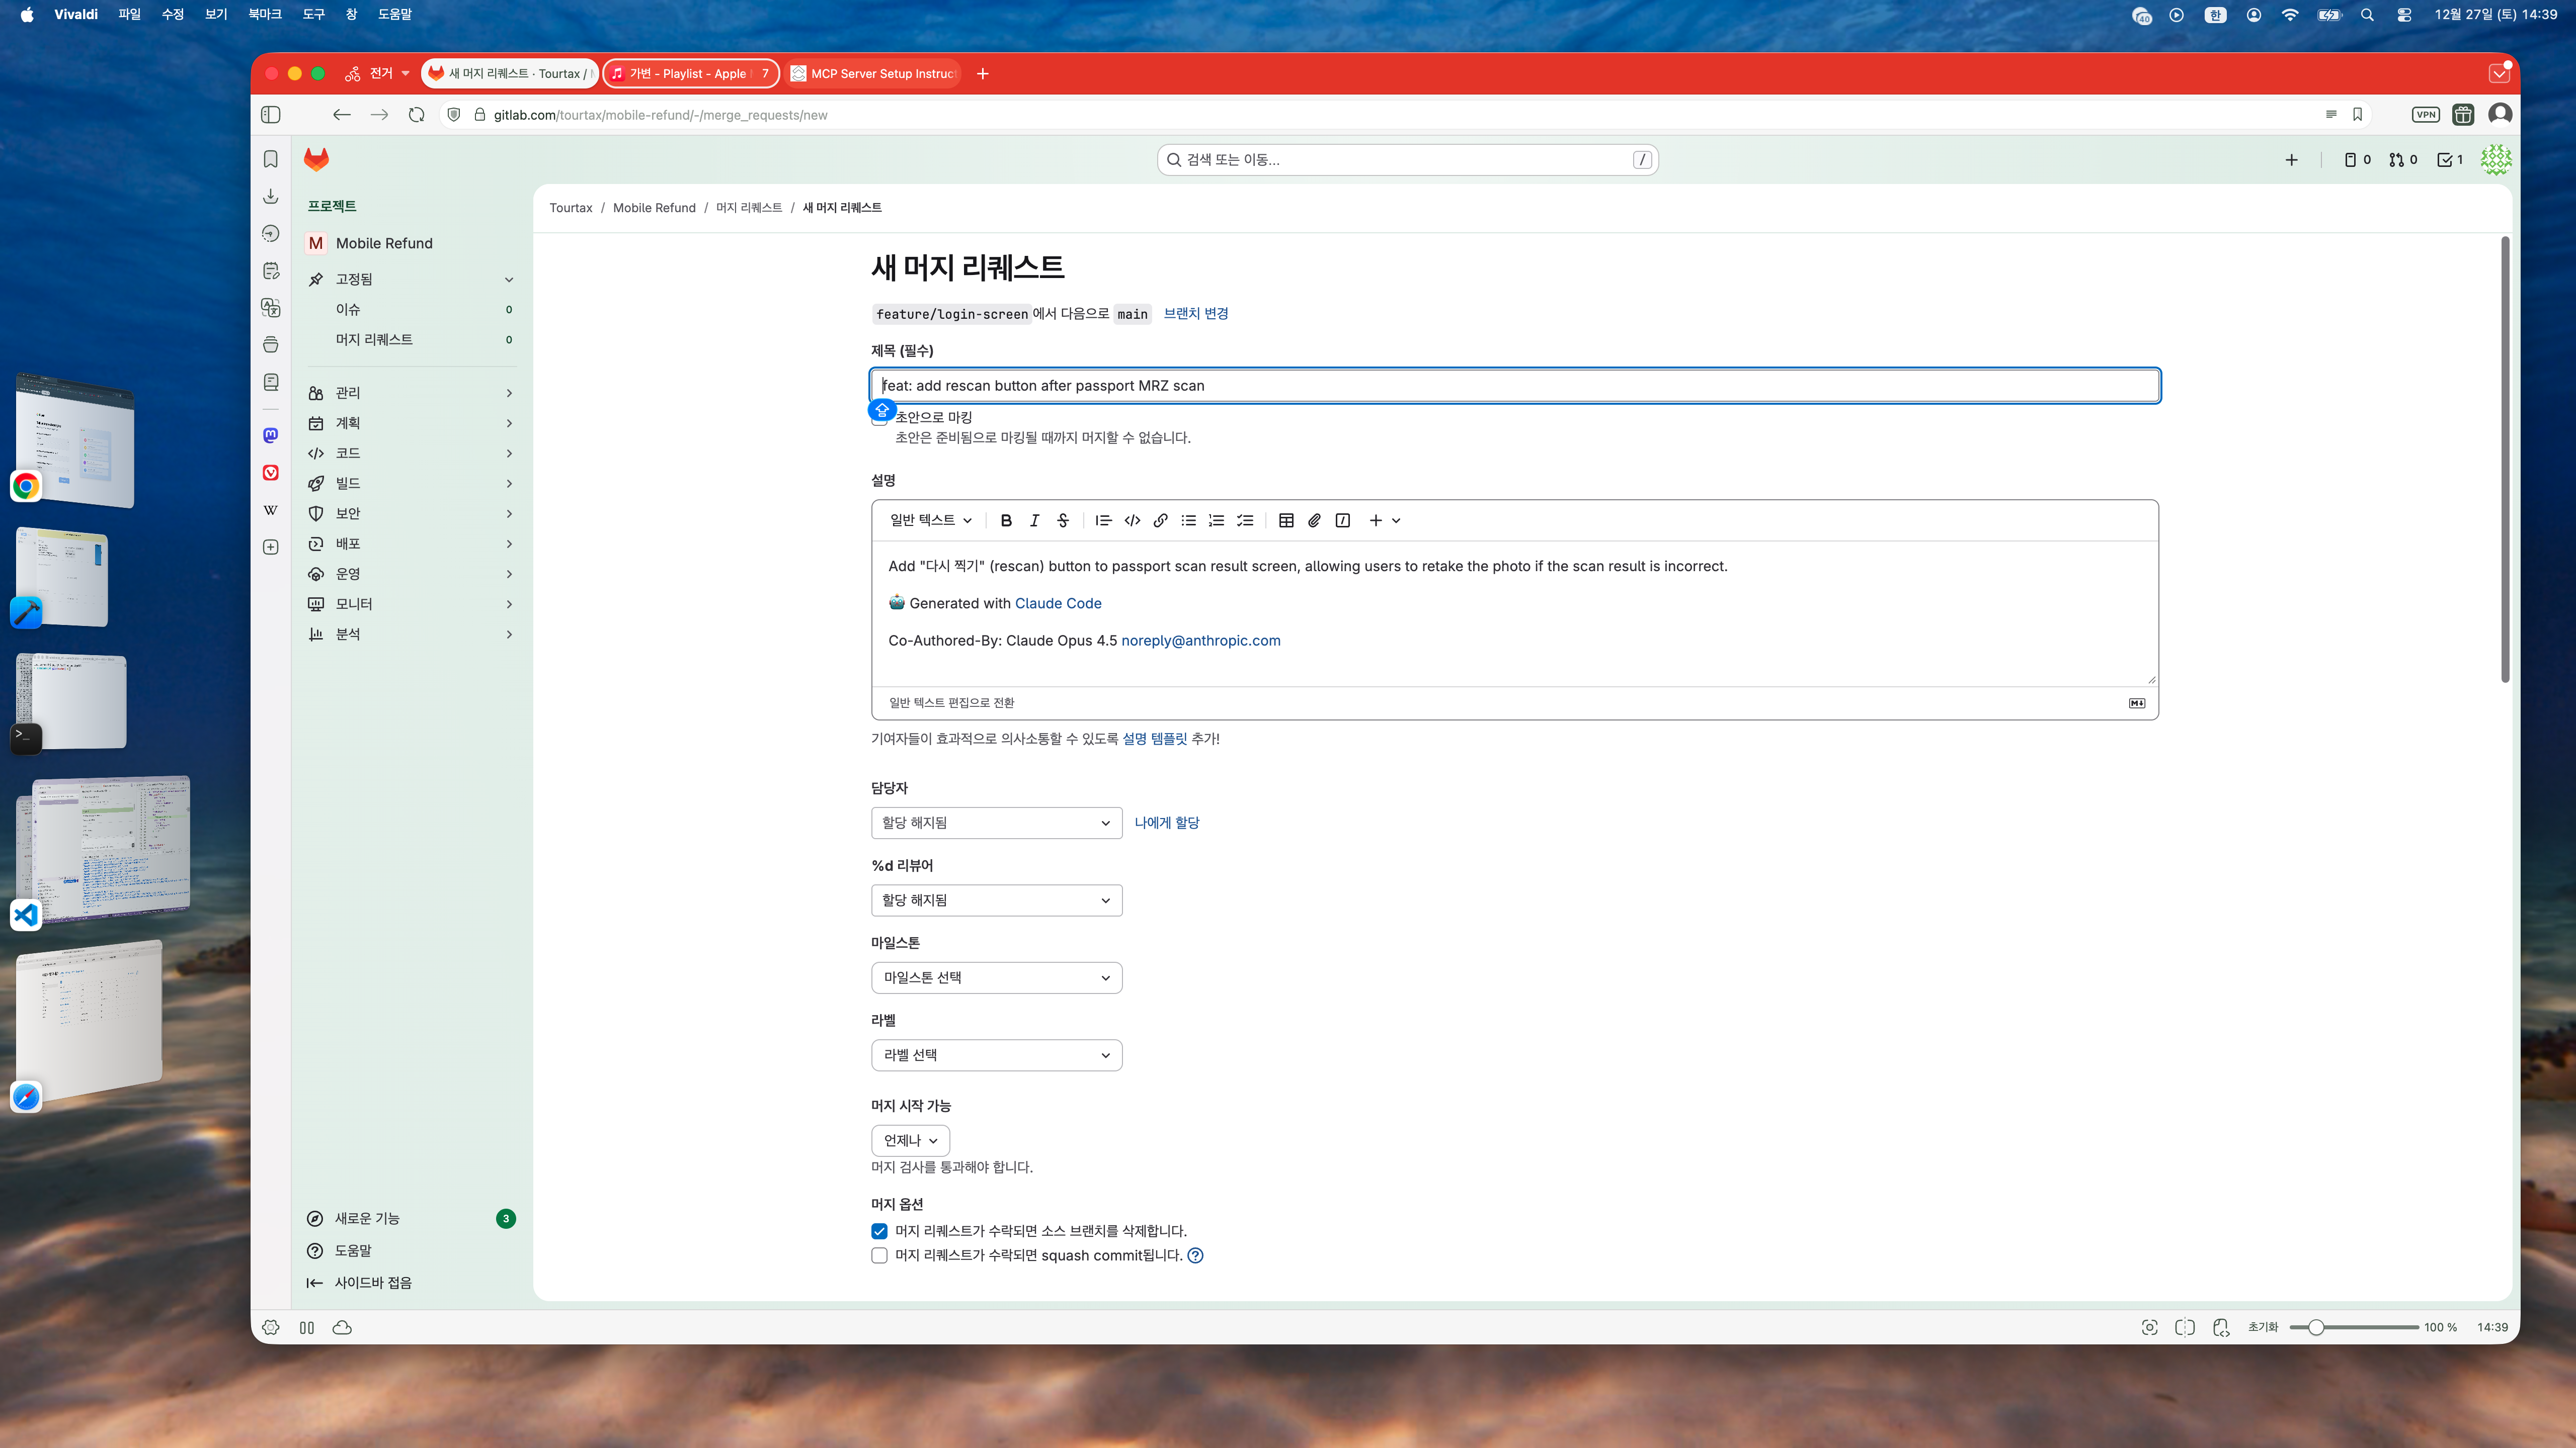Open the merge start timing dropdown

click(x=910, y=1140)
